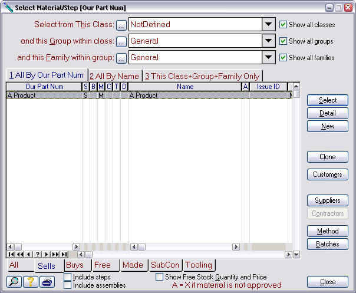Click right scroll arrow under Name column
The image size is (356, 293).
click(x=236, y=246)
